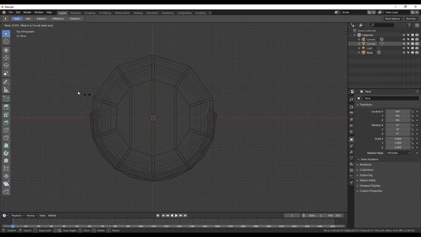Click the Intersect mode button
Screen dimensions: 421x237
[x=75, y=19]
